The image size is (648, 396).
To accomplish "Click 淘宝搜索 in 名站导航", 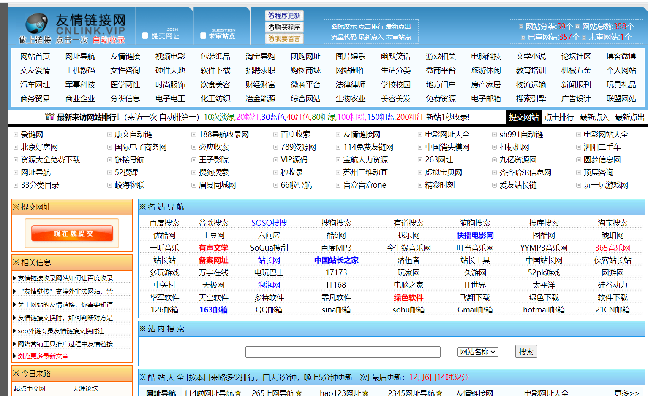I will [613, 223].
